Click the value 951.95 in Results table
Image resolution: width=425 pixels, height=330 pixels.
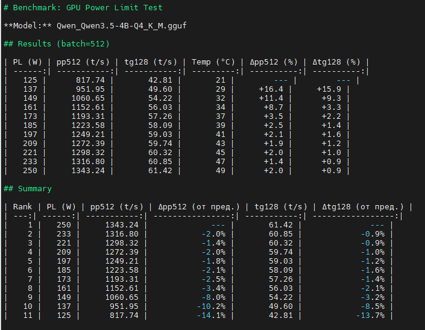[x=90, y=89]
